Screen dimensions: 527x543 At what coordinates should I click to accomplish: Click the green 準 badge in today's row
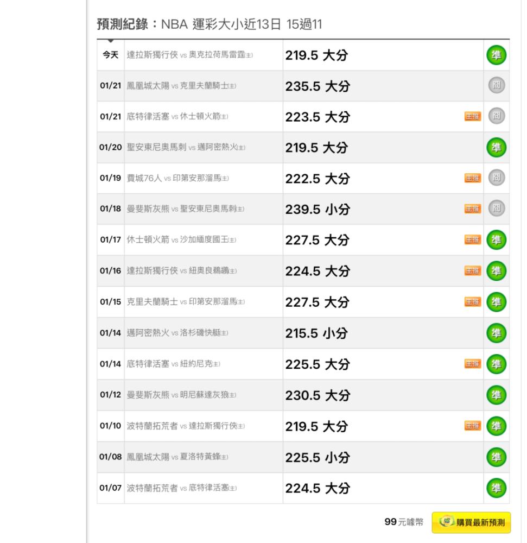[x=496, y=55]
